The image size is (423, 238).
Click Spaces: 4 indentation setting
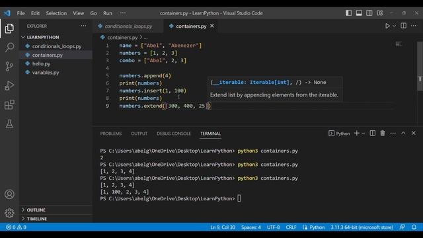[x=251, y=227]
